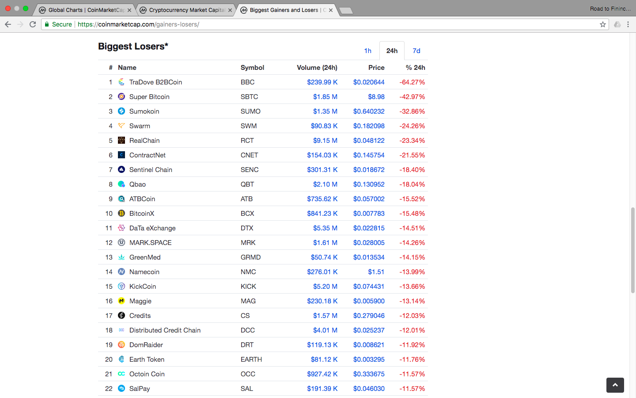This screenshot has height=398, width=636.
Task: Click the Distributed Credit Chain icon
Action: pos(121,330)
